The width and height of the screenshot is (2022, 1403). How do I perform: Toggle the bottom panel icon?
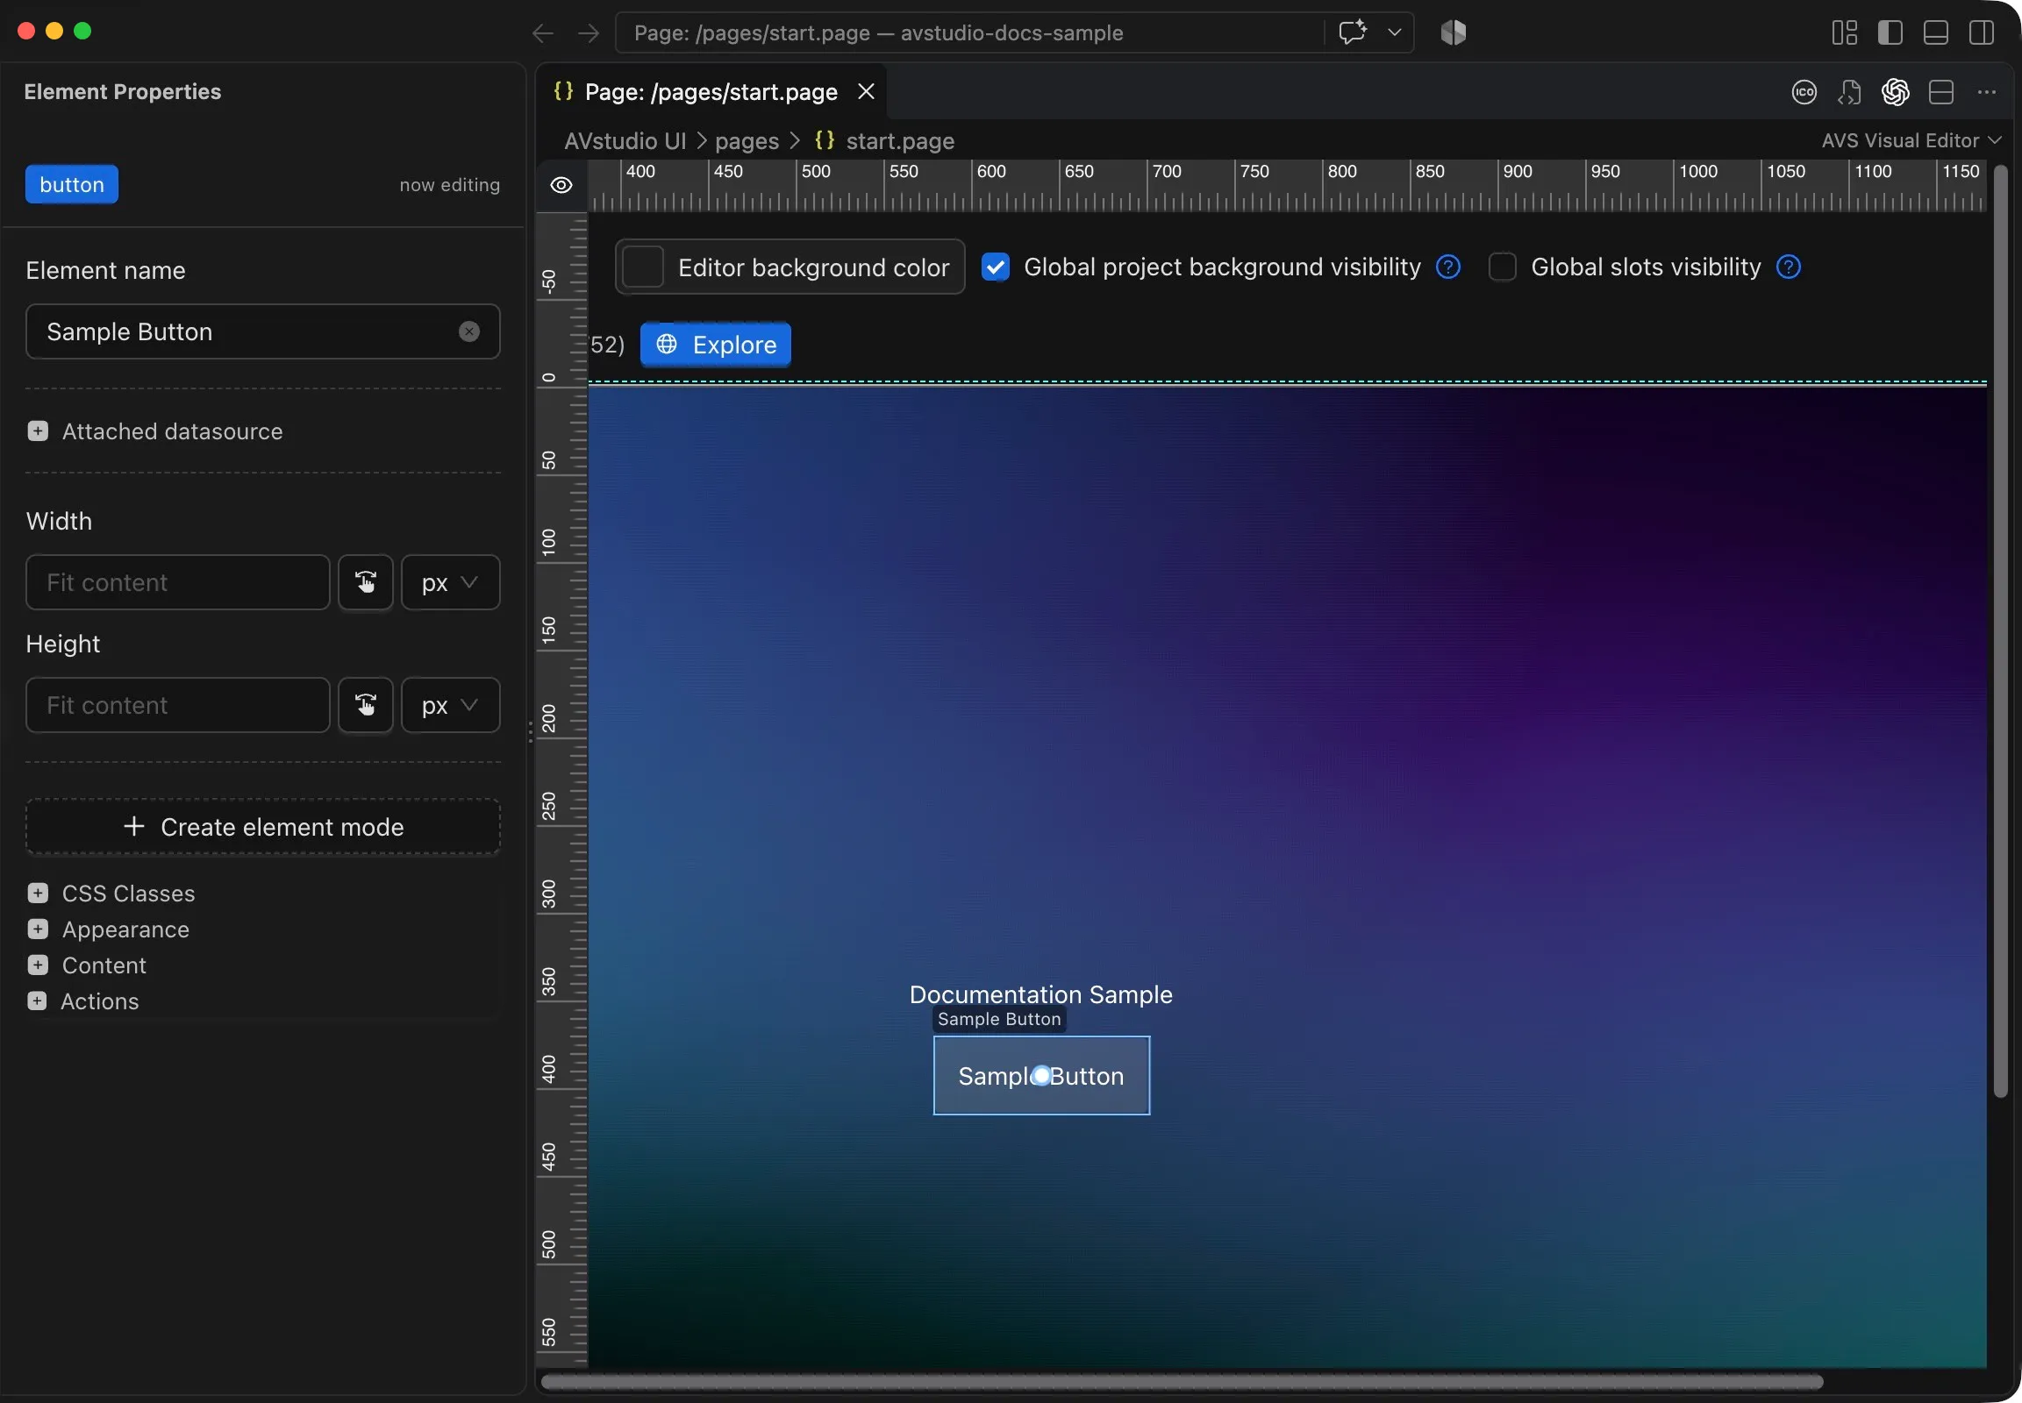tap(1936, 32)
